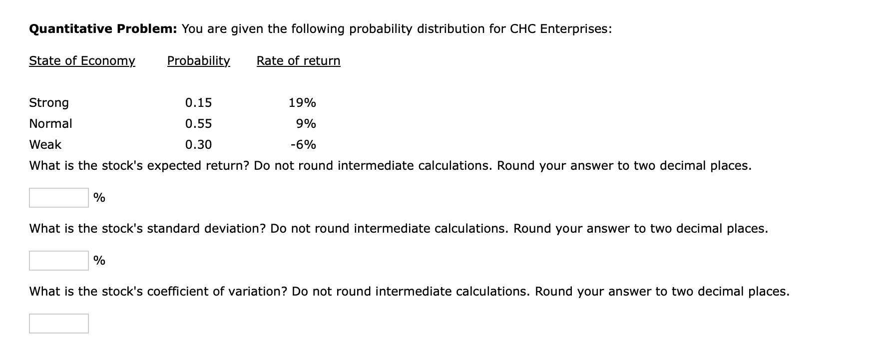Click the Normal economy row label

tap(50, 123)
